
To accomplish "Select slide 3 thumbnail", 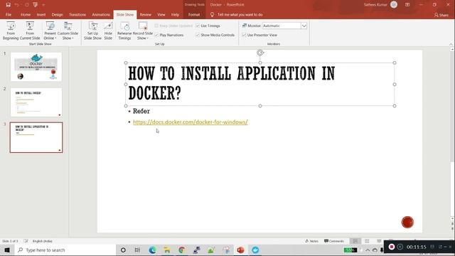I will click(36, 137).
